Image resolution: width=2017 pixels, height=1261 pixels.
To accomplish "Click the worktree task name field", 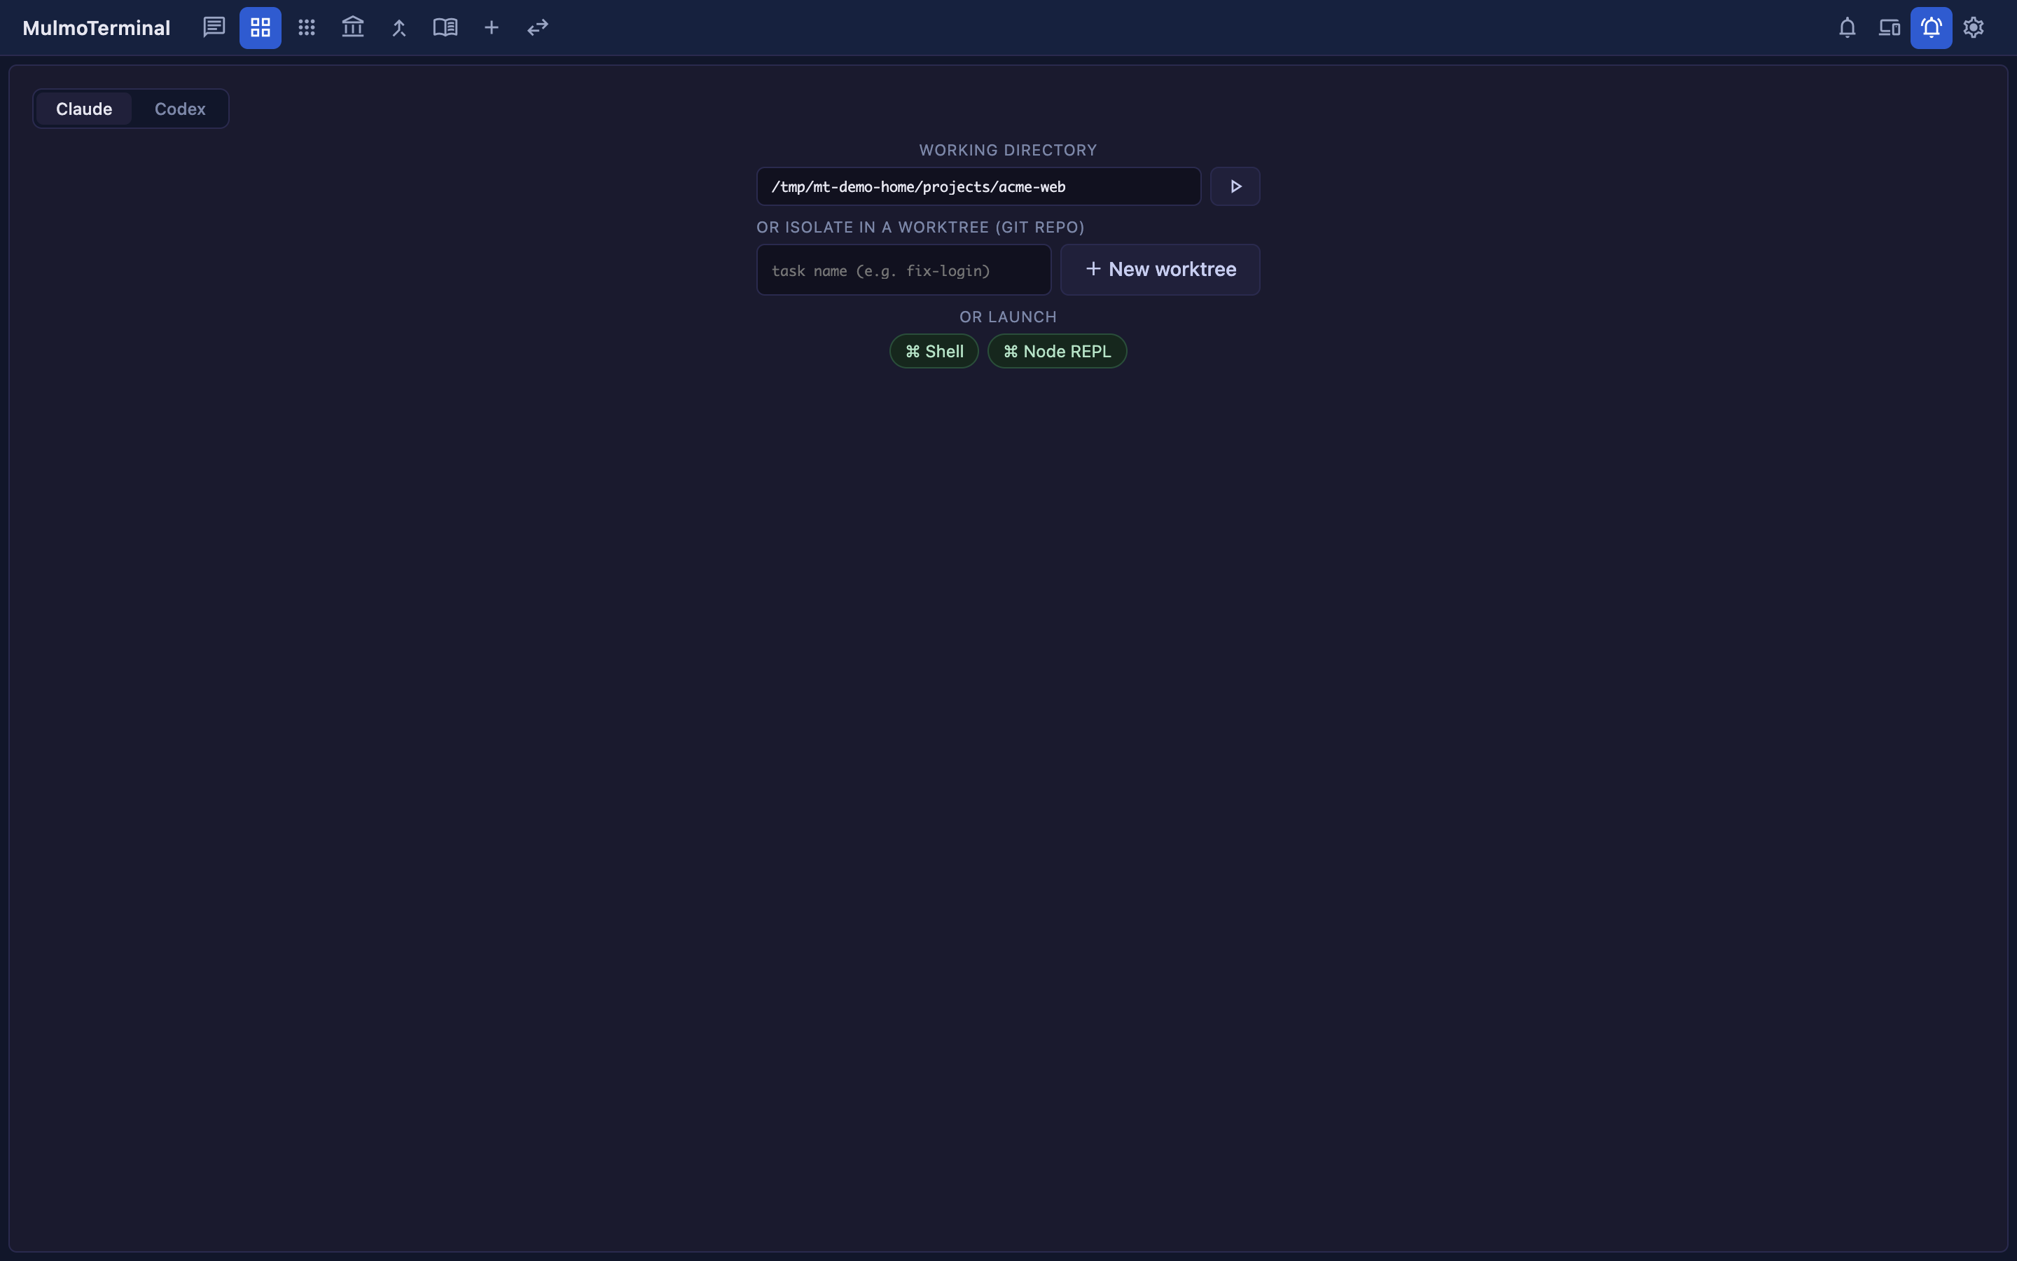I will pyautogui.click(x=903, y=270).
